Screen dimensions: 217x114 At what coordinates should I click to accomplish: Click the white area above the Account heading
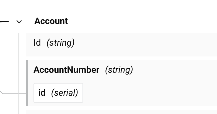108,7
